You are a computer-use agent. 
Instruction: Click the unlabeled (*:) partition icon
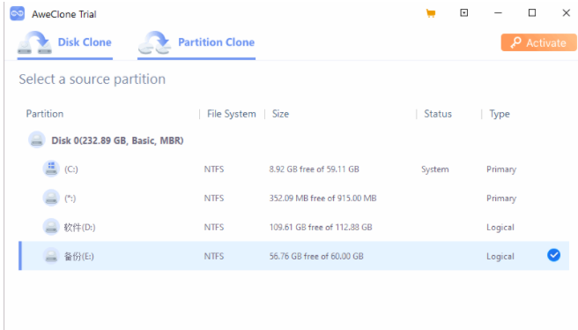pyautogui.click(x=51, y=199)
